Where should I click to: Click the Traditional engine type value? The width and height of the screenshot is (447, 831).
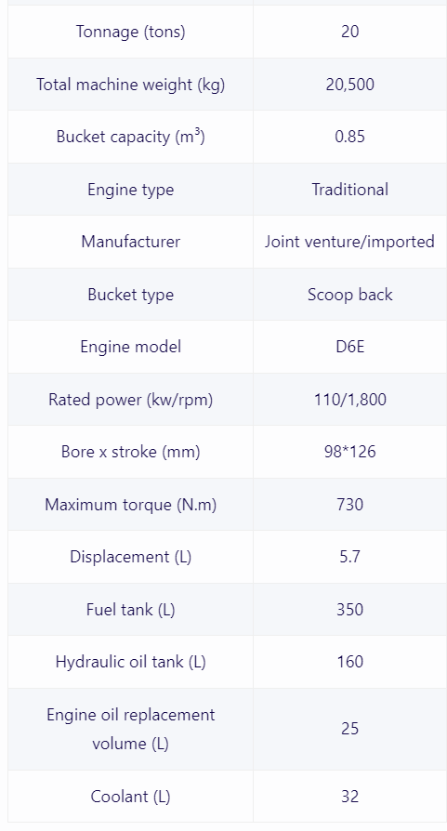point(349,190)
